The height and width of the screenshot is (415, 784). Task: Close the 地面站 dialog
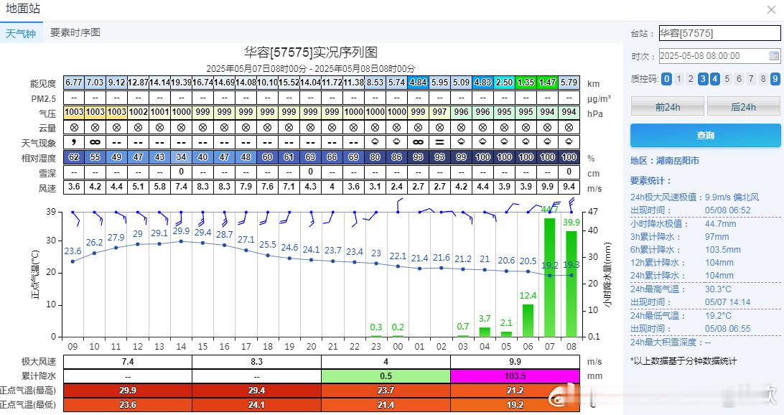771,9
